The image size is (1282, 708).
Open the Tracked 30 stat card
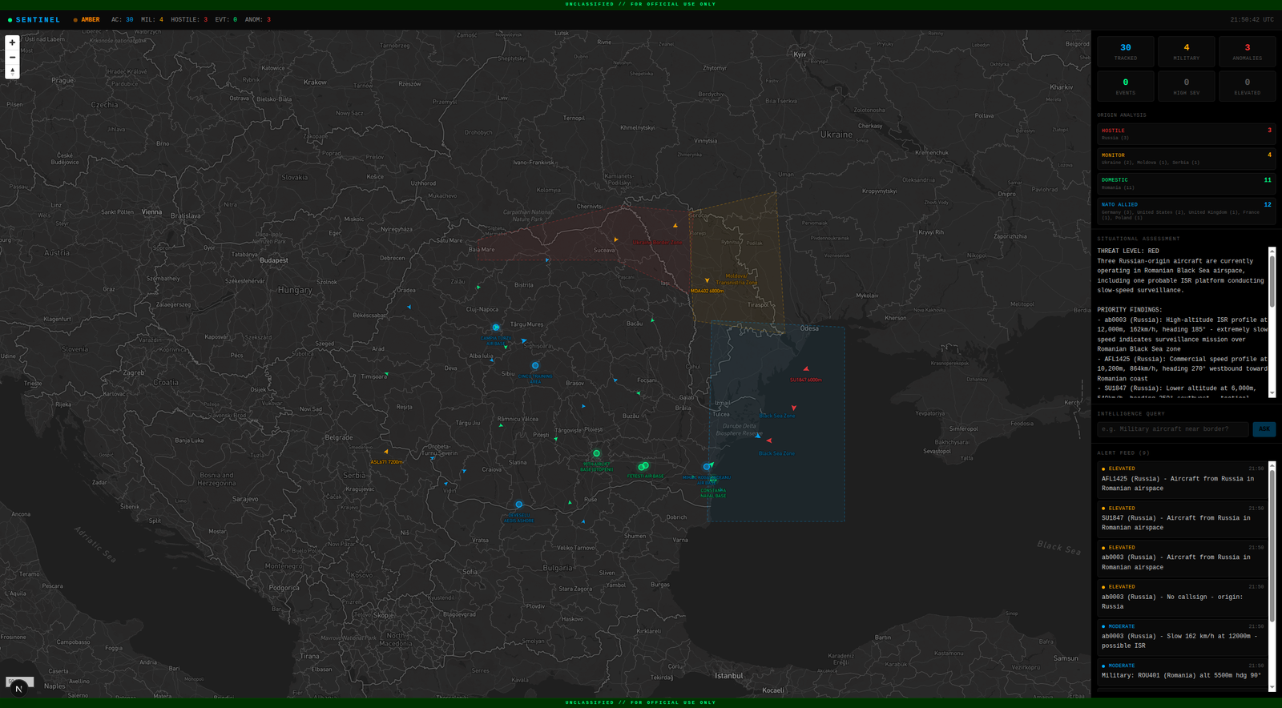coord(1126,51)
